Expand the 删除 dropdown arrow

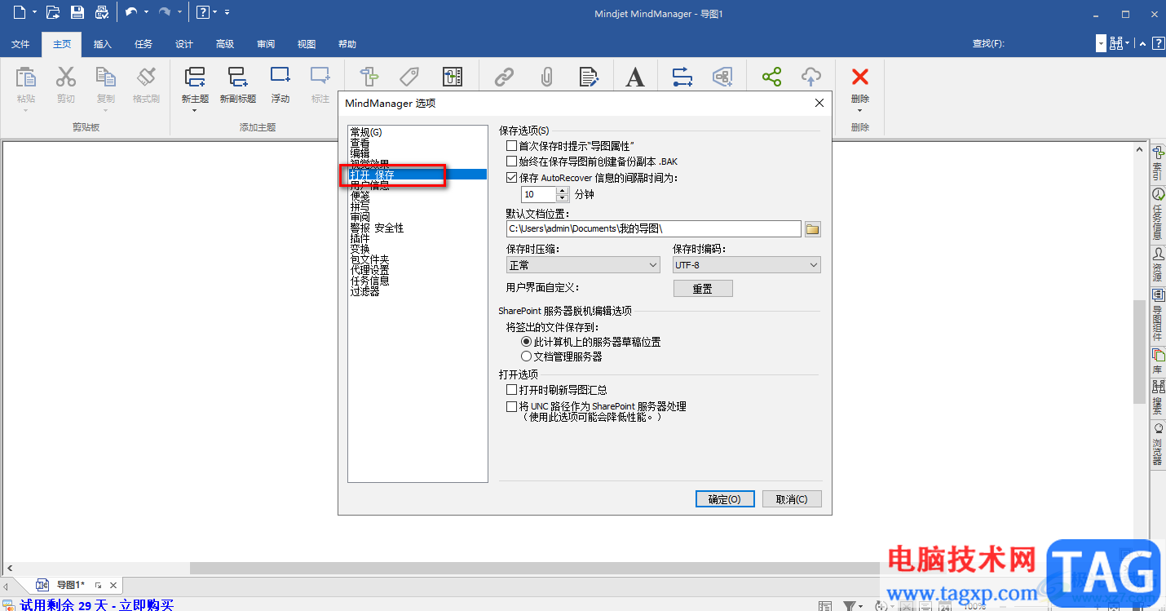click(x=860, y=111)
